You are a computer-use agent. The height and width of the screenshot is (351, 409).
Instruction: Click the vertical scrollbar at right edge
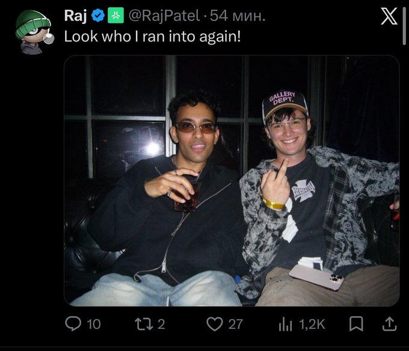coord(404,25)
